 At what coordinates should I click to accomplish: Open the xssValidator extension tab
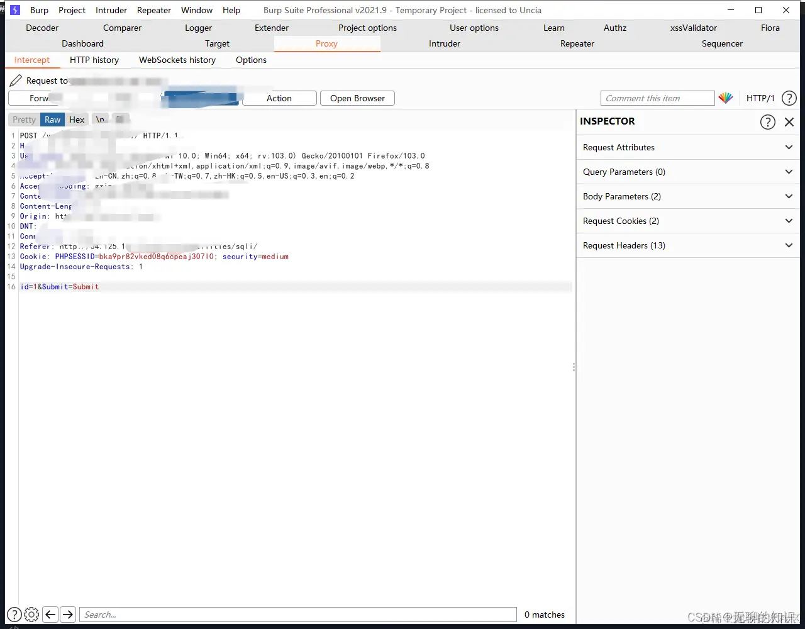(694, 28)
